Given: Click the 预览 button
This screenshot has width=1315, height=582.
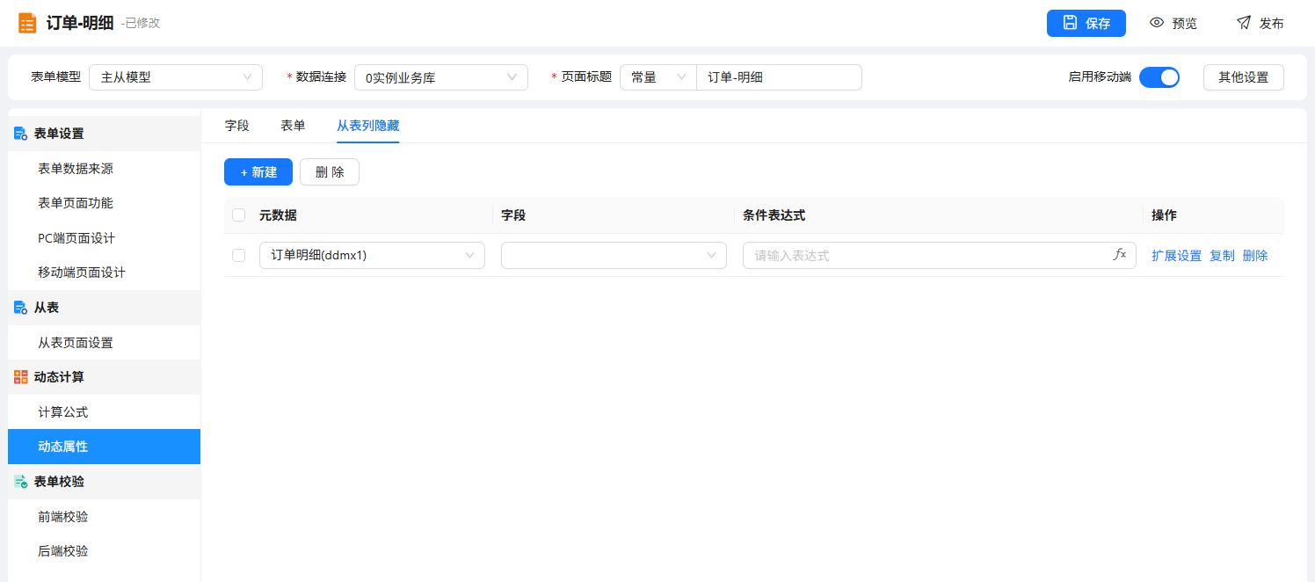Looking at the screenshot, I should 1173,23.
